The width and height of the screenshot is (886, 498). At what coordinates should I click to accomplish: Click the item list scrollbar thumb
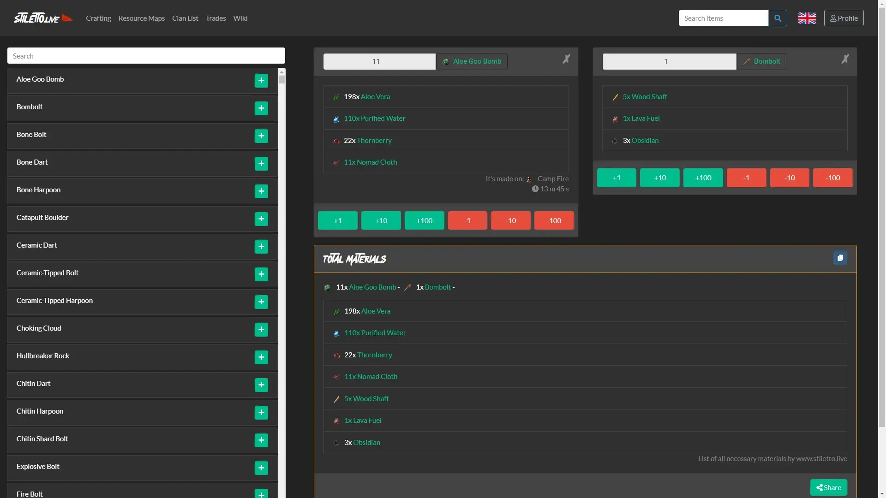pos(281,79)
